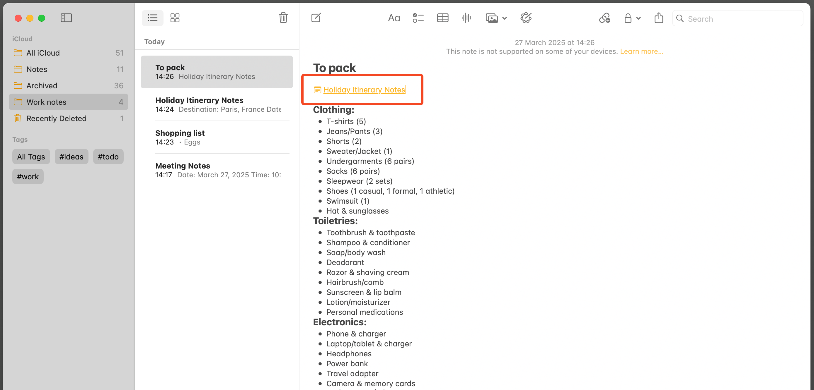Open the All iCloud folder
The height and width of the screenshot is (390, 814).
68,53
